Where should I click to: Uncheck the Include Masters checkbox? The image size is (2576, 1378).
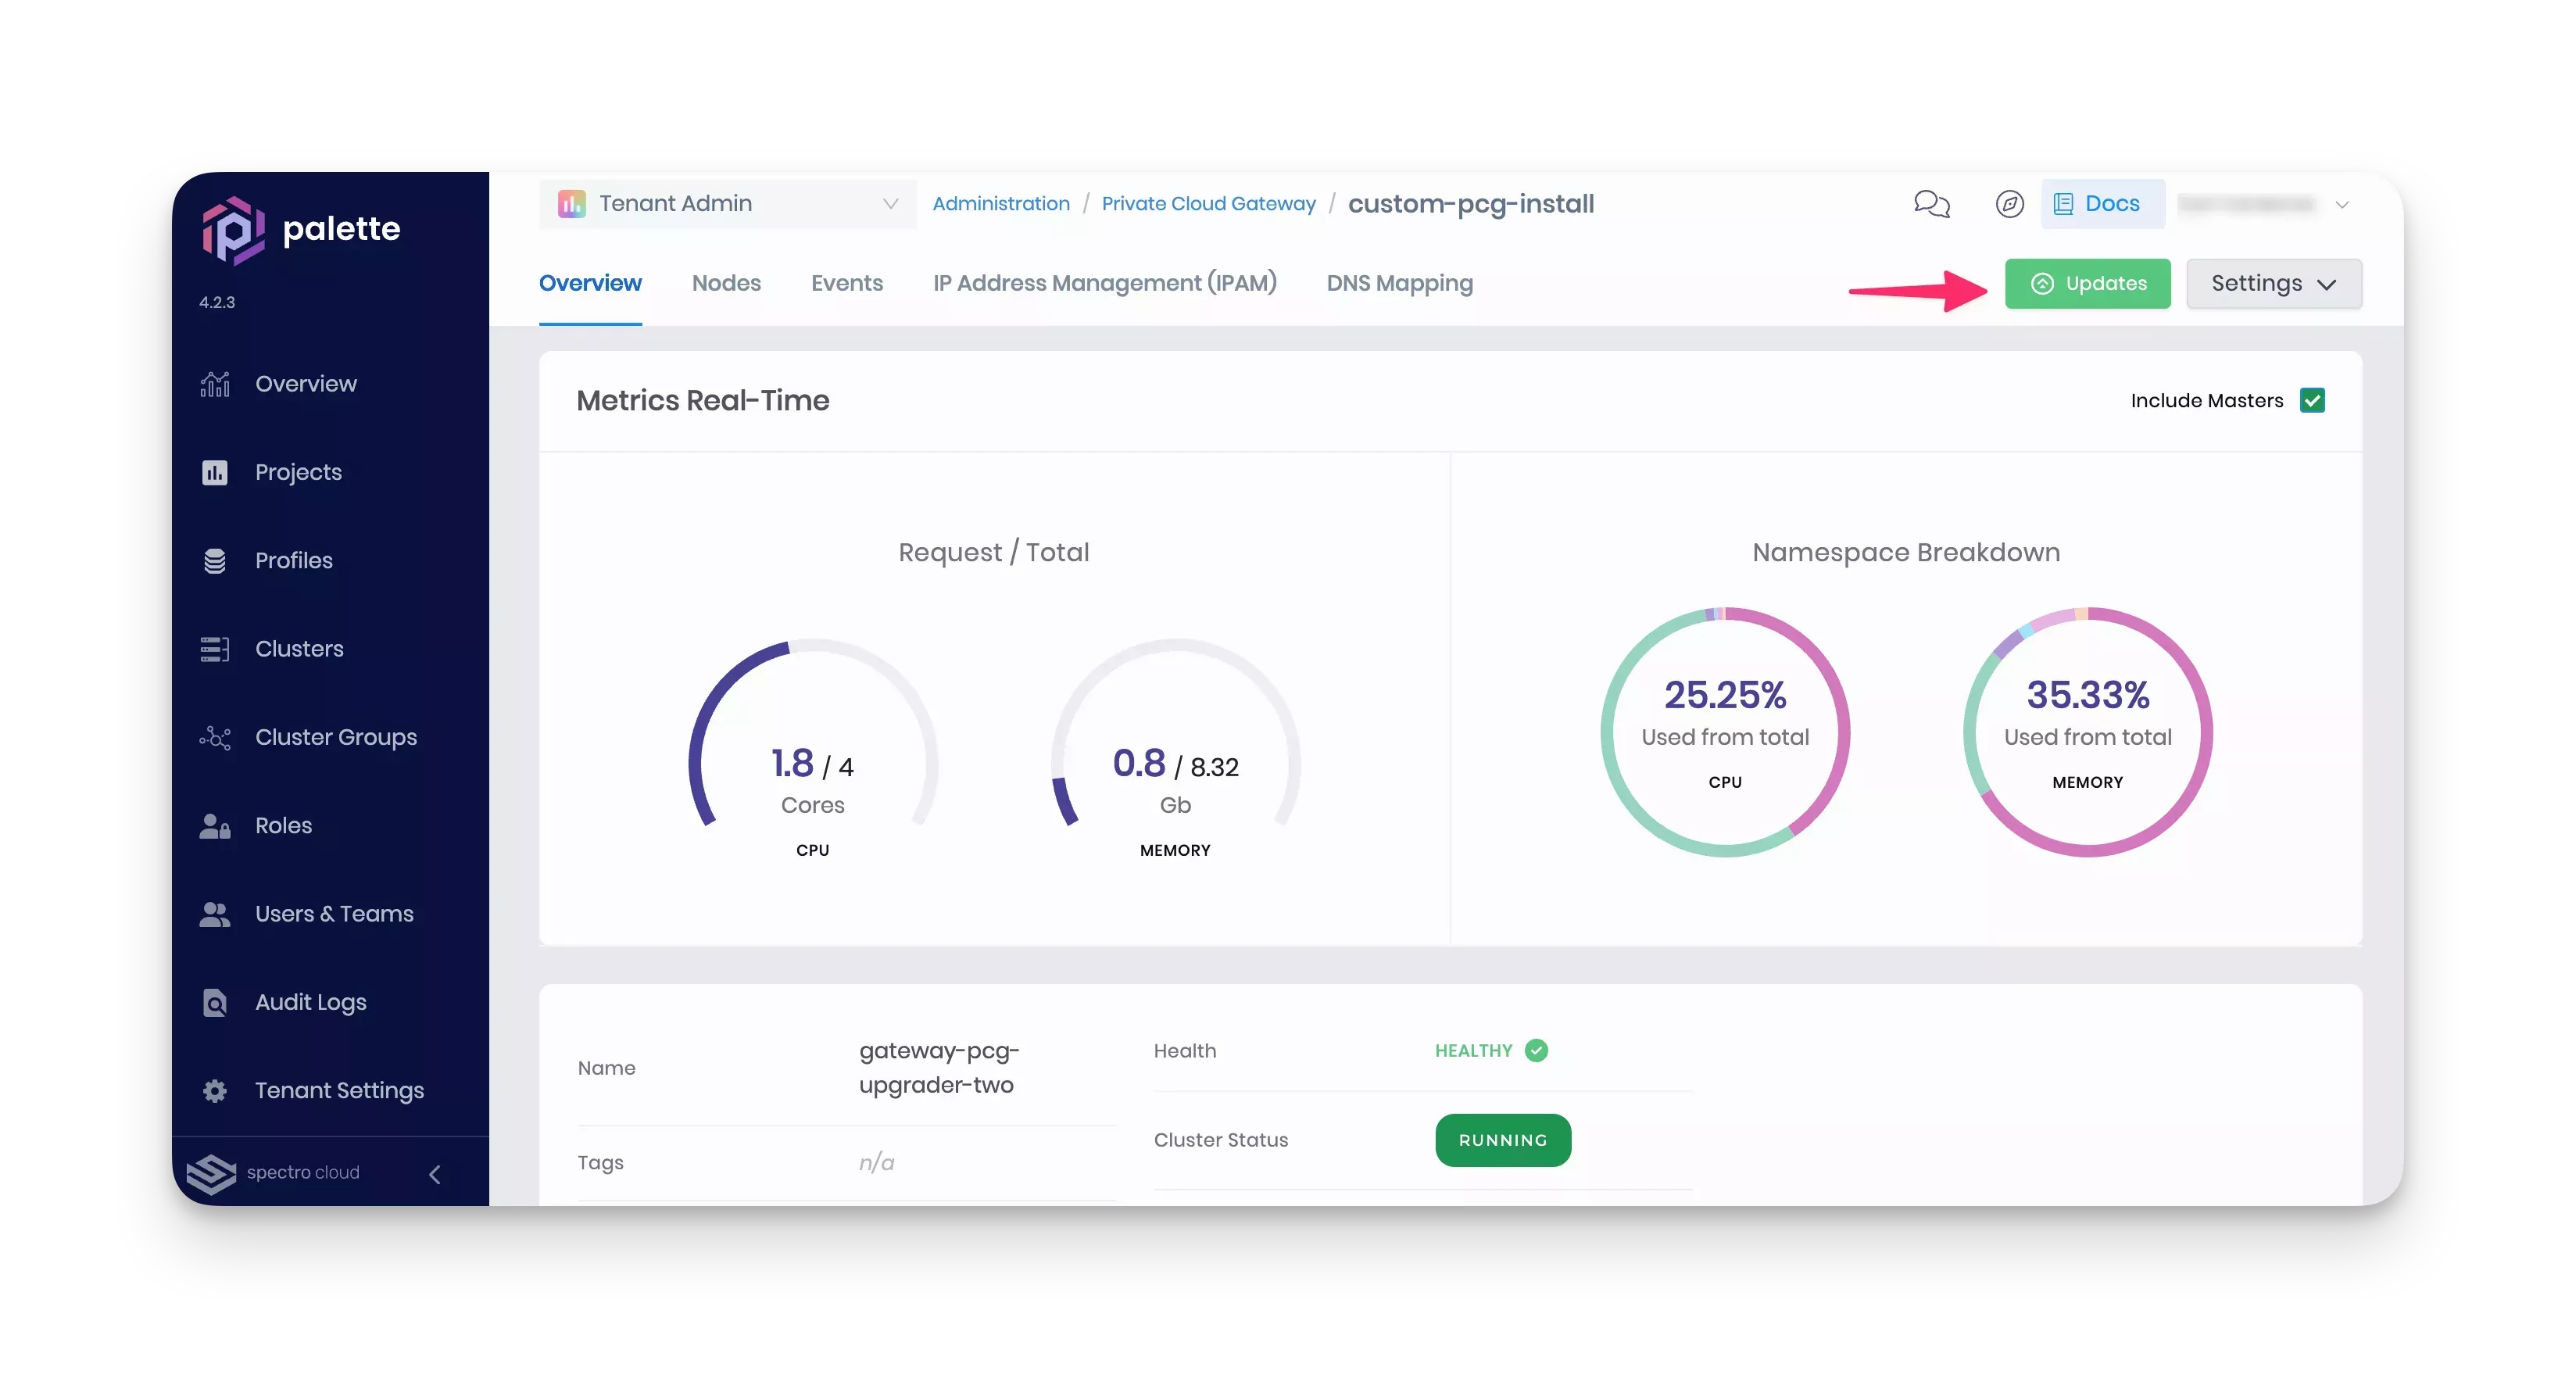coord(2312,401)
